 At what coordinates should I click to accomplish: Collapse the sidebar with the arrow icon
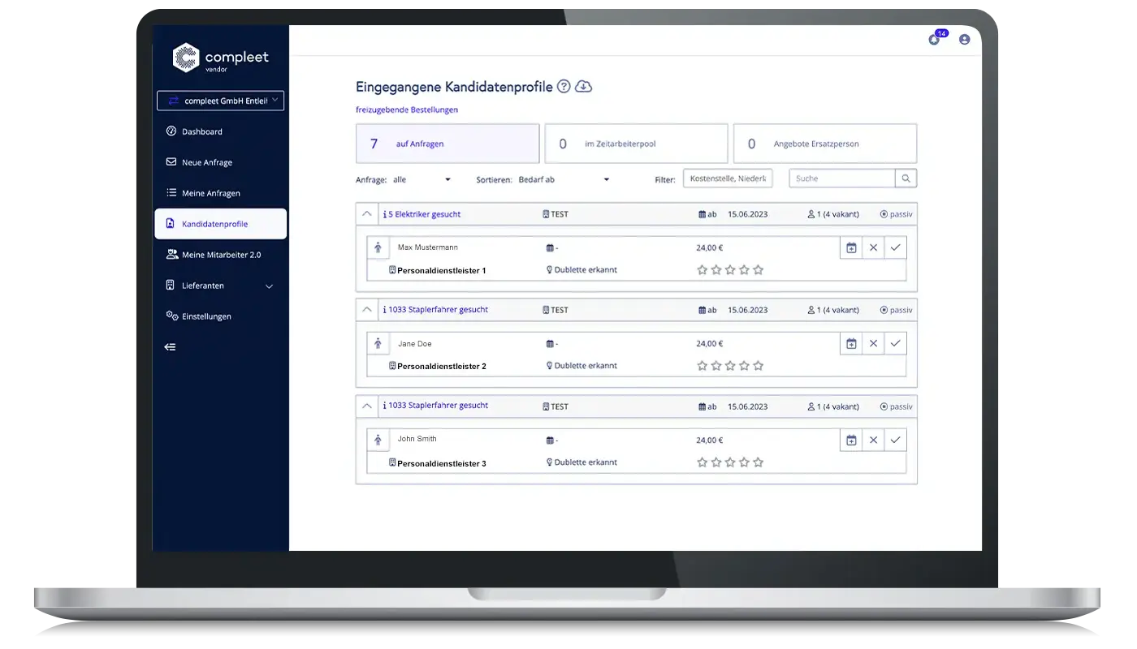pyautogui.click(x=171, y=347)
